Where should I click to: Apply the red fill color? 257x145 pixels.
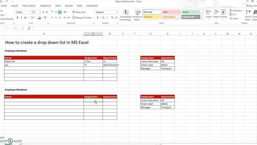click(39, 18)
